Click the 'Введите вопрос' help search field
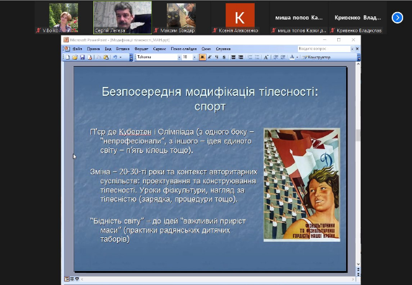 (324, 49)
